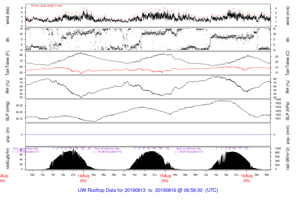Click the solar radiation hump before 16Aug
This screenshot has height=202, width=296.
(234, 160)
